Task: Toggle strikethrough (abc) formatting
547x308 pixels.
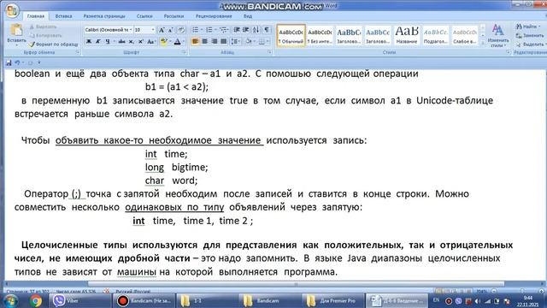Action: pyautogui.click(x=121, y=42)
